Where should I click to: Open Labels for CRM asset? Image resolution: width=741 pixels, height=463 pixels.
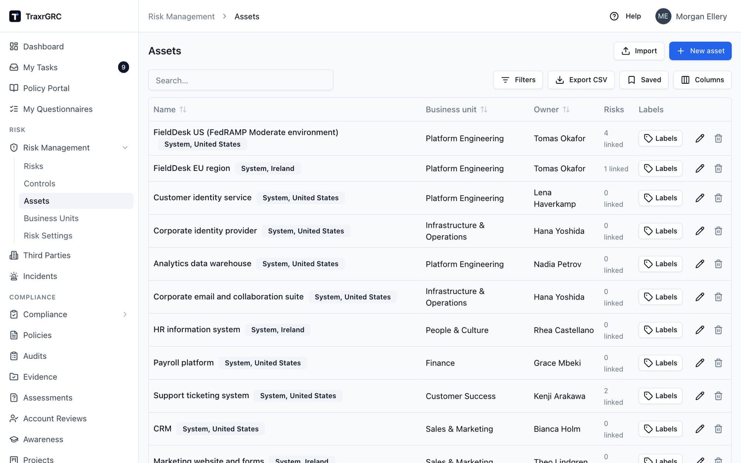660,429
